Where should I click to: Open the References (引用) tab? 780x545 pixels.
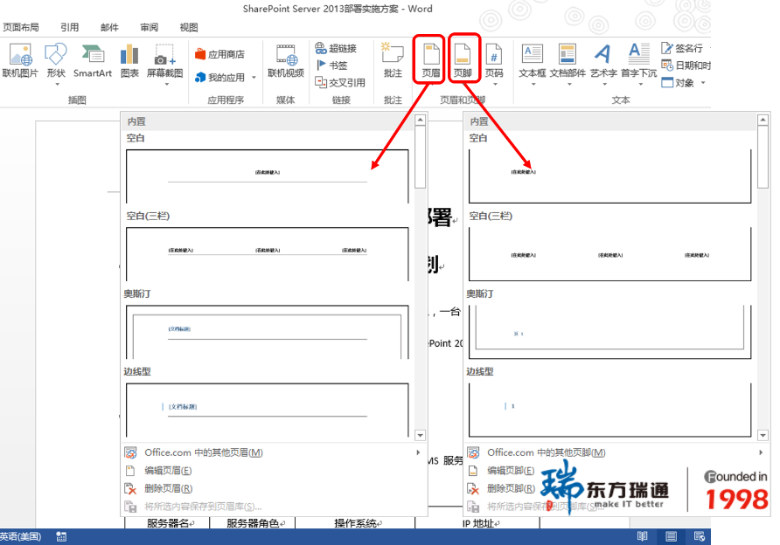[x=70, y=27]
